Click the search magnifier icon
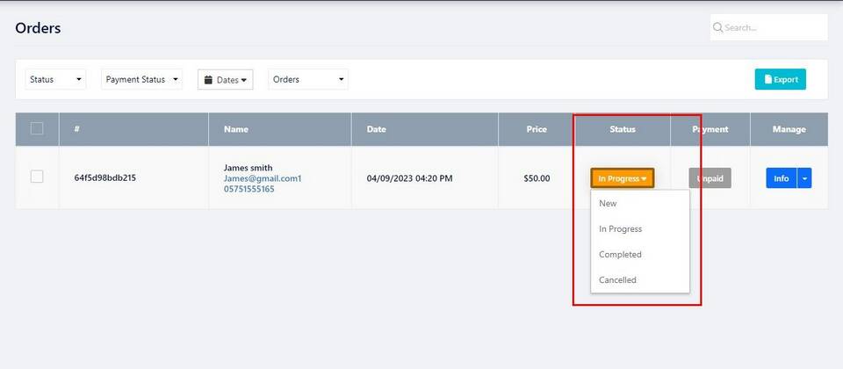Screen dimensions: 843x369 click(x=717, y=27)
